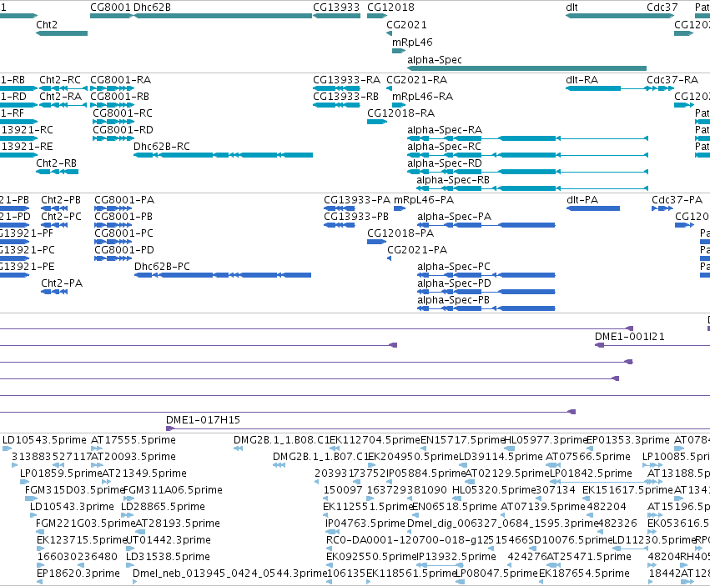Click the dlt-PA protein bar
The height and width of the screenshot is (586, 710).
pos(593,208)
